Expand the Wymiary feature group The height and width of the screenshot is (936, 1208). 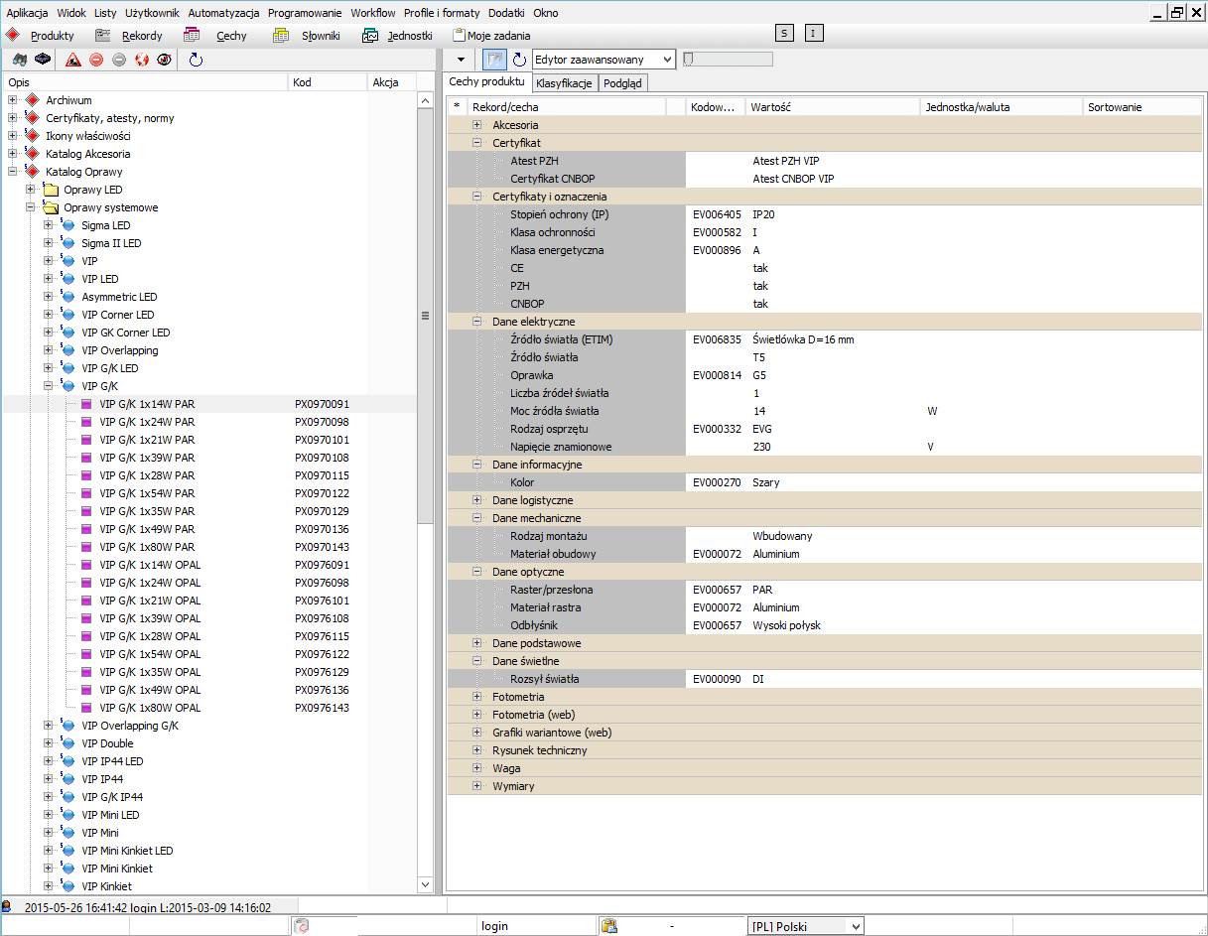(x=477, y=786)
